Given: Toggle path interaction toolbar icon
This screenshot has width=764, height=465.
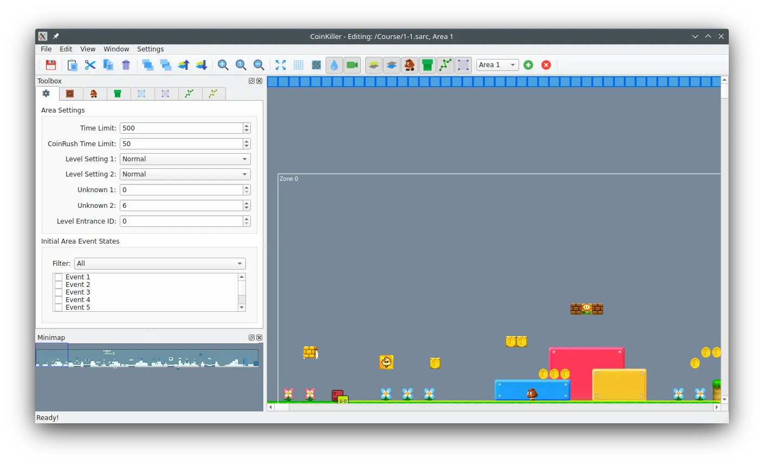Looking at the screenshot, I should click(445, 65).
